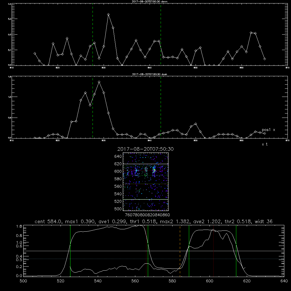Click the brightest blob in the detector image

pyautogui.click(x=154, y=170)
